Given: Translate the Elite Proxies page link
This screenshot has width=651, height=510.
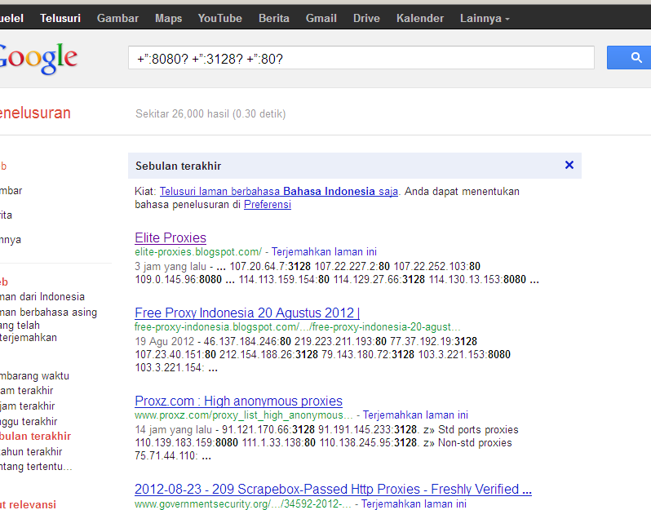Looking at the screenshot, I should coord(324,251).
